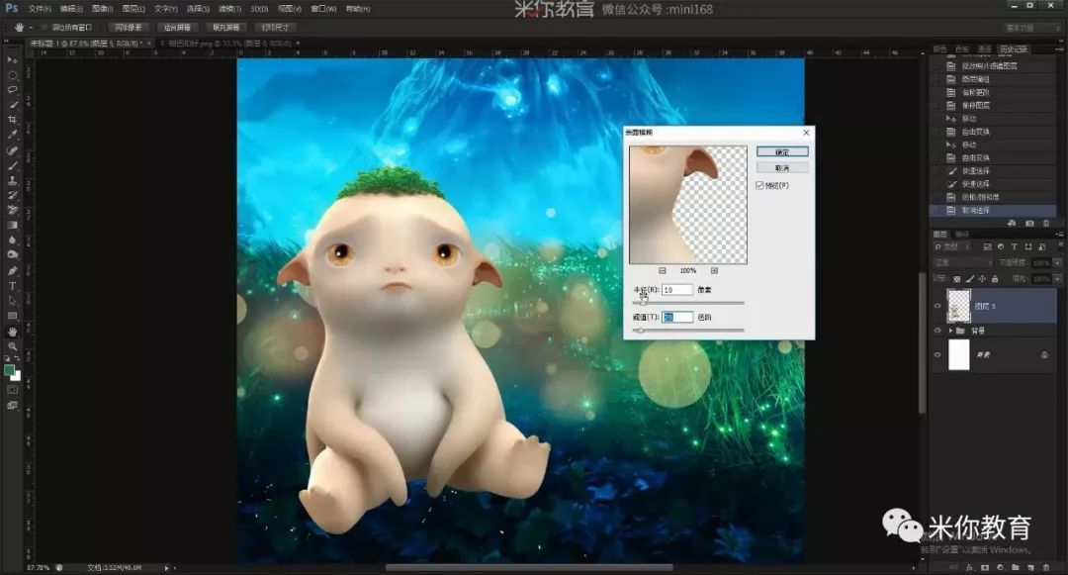Image resolution: width=1068 pixels, height=575 pixels.
Task: Select the Elliptical Marquee tool
Action: tap(12, 75)
